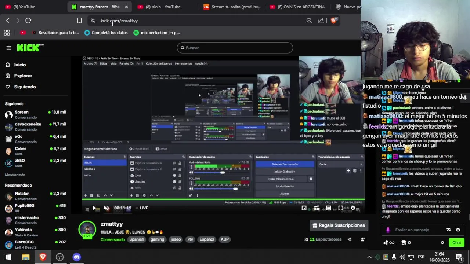Image resolution: width=470 pixels, height=264 pixels.
Task: Open Discord from the taskbar
Action: tap(76, 257)
